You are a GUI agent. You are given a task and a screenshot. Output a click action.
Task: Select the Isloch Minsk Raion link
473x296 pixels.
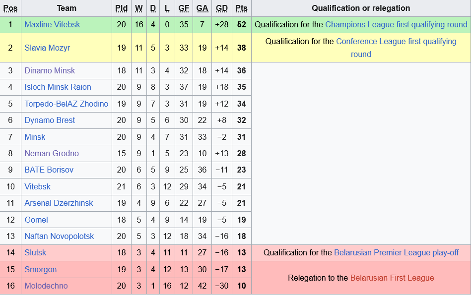(x=58, y=87)
